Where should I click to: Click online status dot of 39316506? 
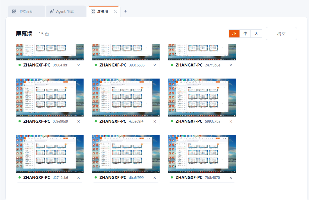click(x=96, y=65)
